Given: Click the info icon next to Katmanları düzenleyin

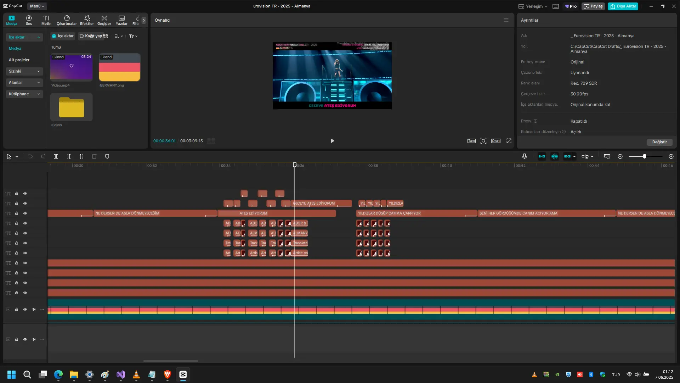Looking at the screenshot, I should tap(564, 132).
